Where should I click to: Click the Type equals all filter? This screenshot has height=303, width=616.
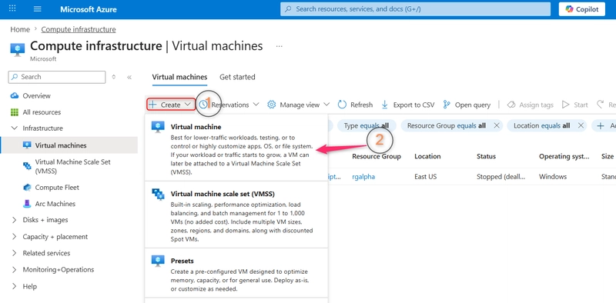click(367, 125)
